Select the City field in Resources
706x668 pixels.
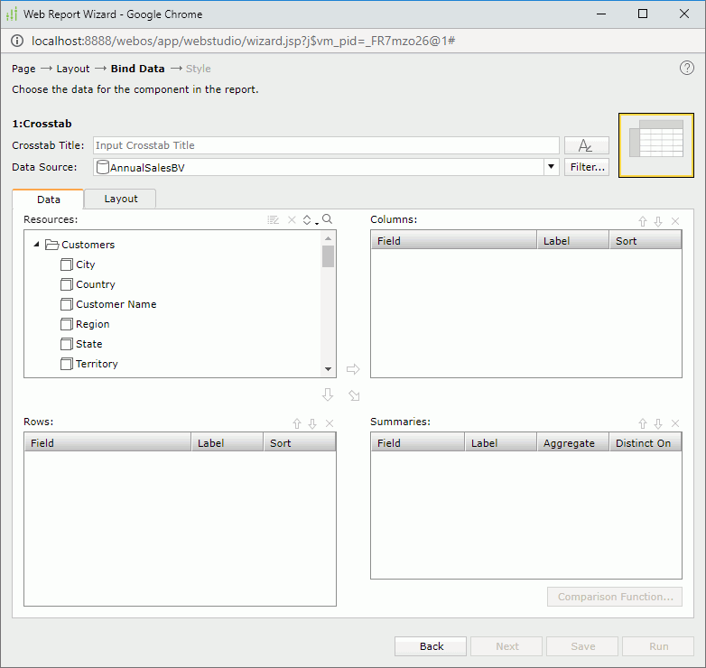coord(85,264)
